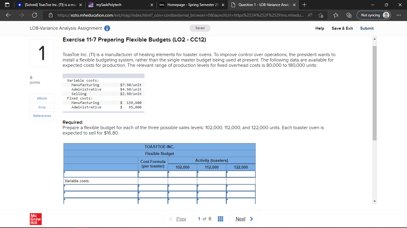Screen dimensions: 407x228
Task: Click the '139,600' fixed manufacturing amount
Action: point(134,103)
